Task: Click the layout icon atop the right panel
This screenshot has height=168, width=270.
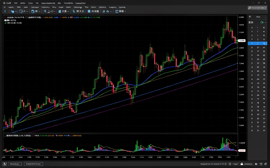Action: click(250, 17)
